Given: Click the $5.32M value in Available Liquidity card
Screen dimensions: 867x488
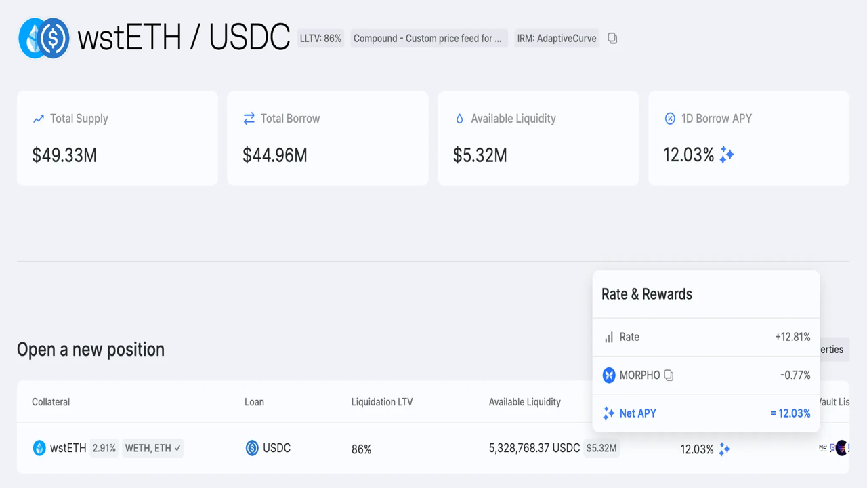Looking at the screenshot, I should point(480,156).
